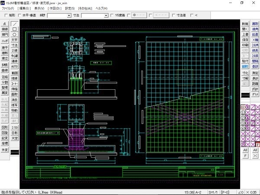Viewport: 260px width, 195px height.
Task: Open the 表示(V) menu
Action: coord(39,8)
